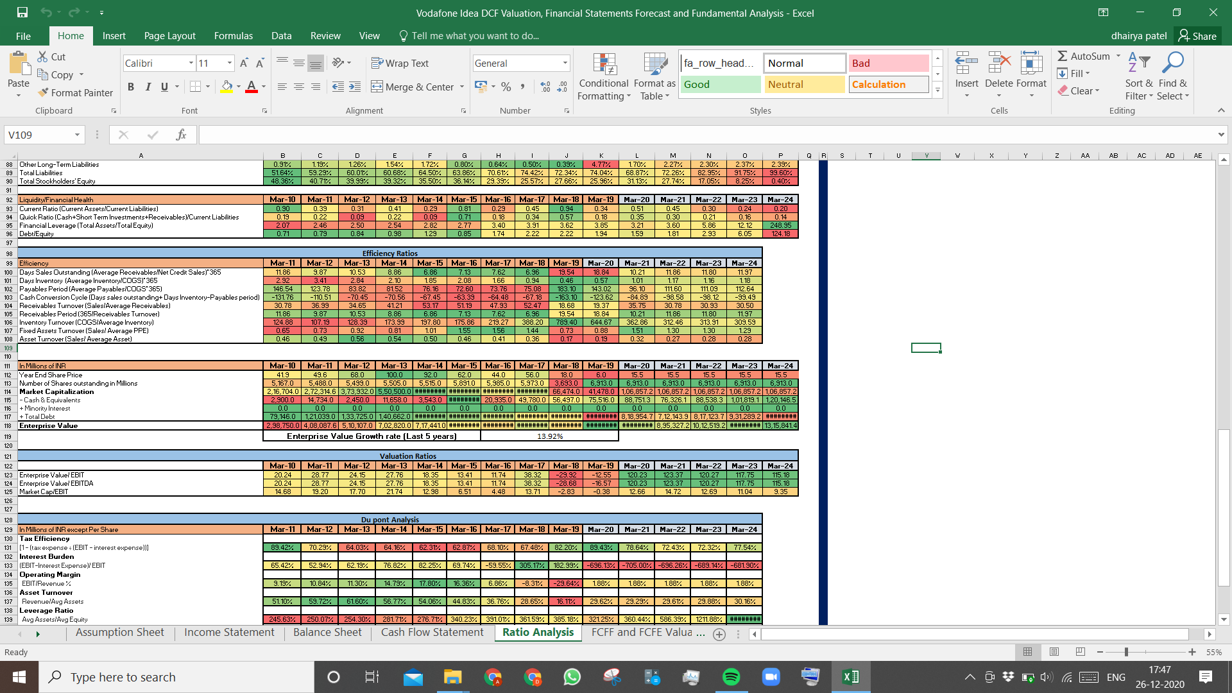The width and height of the screenshot is (1232, 693).
Task: Open the Data ribbon tab
Action: tap(281, 36)
